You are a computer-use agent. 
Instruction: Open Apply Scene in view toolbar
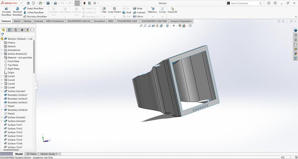[x=184, y=26]
